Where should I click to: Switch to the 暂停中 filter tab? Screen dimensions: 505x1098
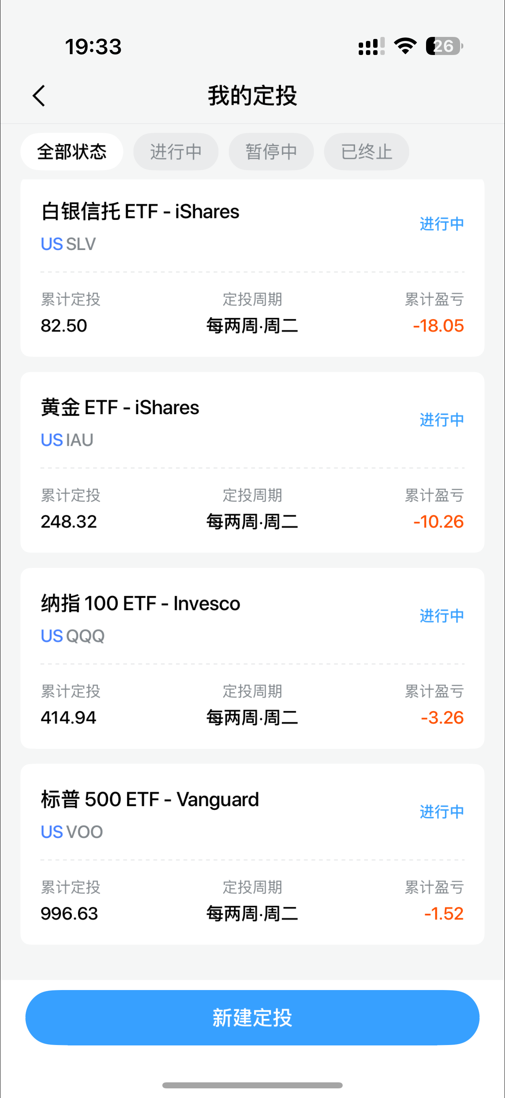271,152
